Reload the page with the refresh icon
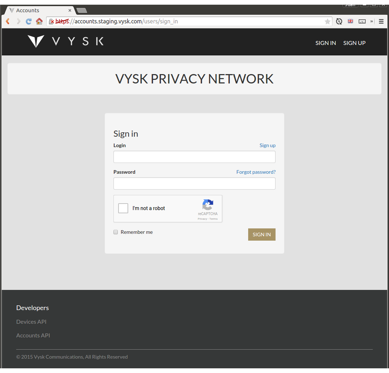 [x=28, y=22]
